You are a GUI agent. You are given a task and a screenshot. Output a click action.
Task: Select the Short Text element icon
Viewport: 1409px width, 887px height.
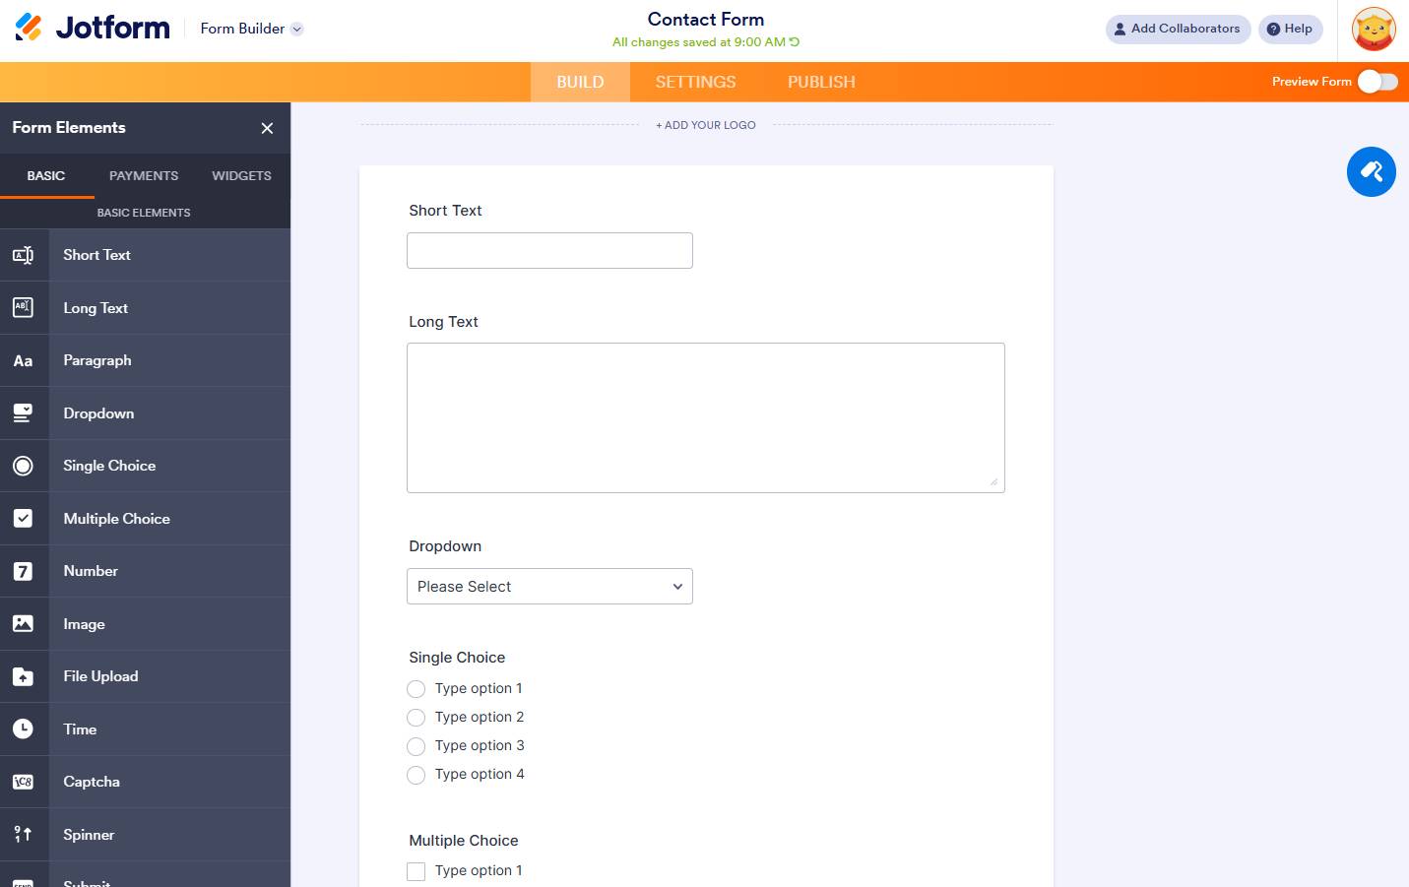pyautogui.click(x=24, y=254)
